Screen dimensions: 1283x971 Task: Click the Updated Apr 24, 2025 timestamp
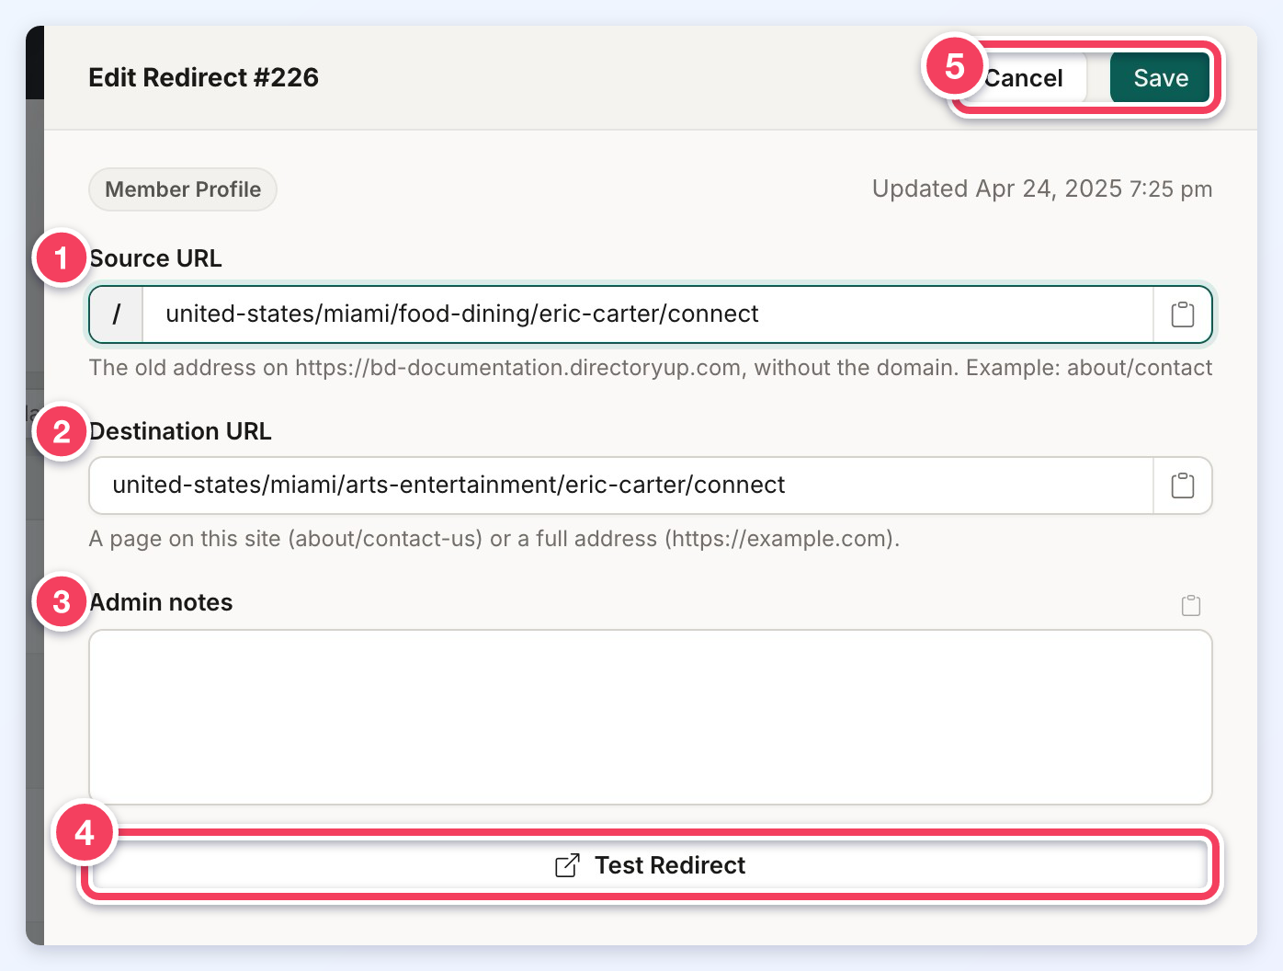(x=1042, y=189)
